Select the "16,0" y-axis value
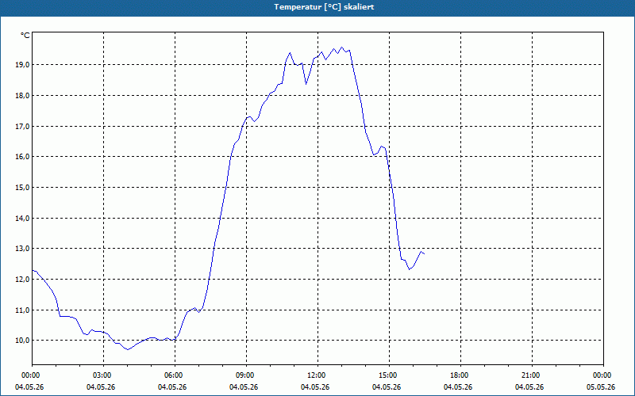Screen dimensions: 635x396 point(22,156)
